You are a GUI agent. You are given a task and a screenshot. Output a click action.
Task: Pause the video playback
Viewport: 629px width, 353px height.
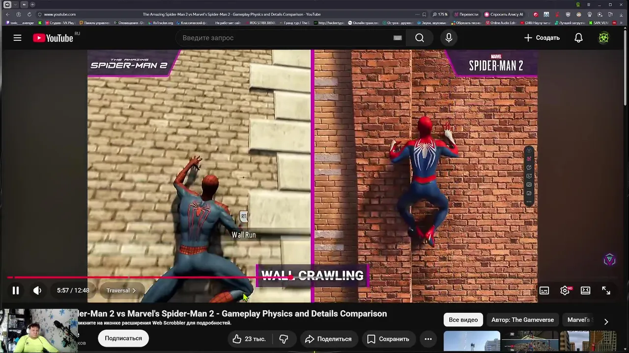(x=16, y=290)
